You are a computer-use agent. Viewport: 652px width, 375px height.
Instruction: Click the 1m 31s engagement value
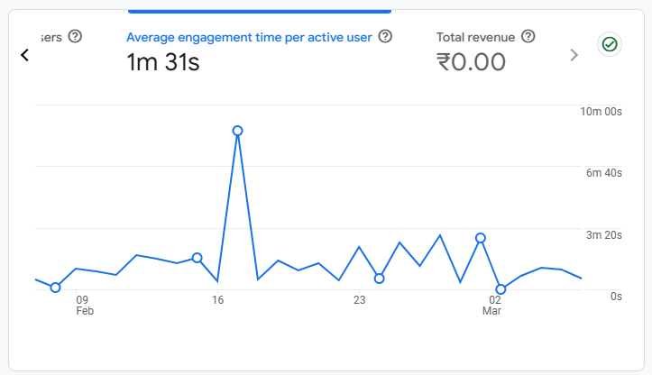coord(163,62)
